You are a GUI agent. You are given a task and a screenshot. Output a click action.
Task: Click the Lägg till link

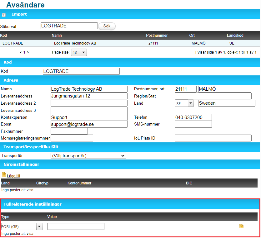point(13,176)
